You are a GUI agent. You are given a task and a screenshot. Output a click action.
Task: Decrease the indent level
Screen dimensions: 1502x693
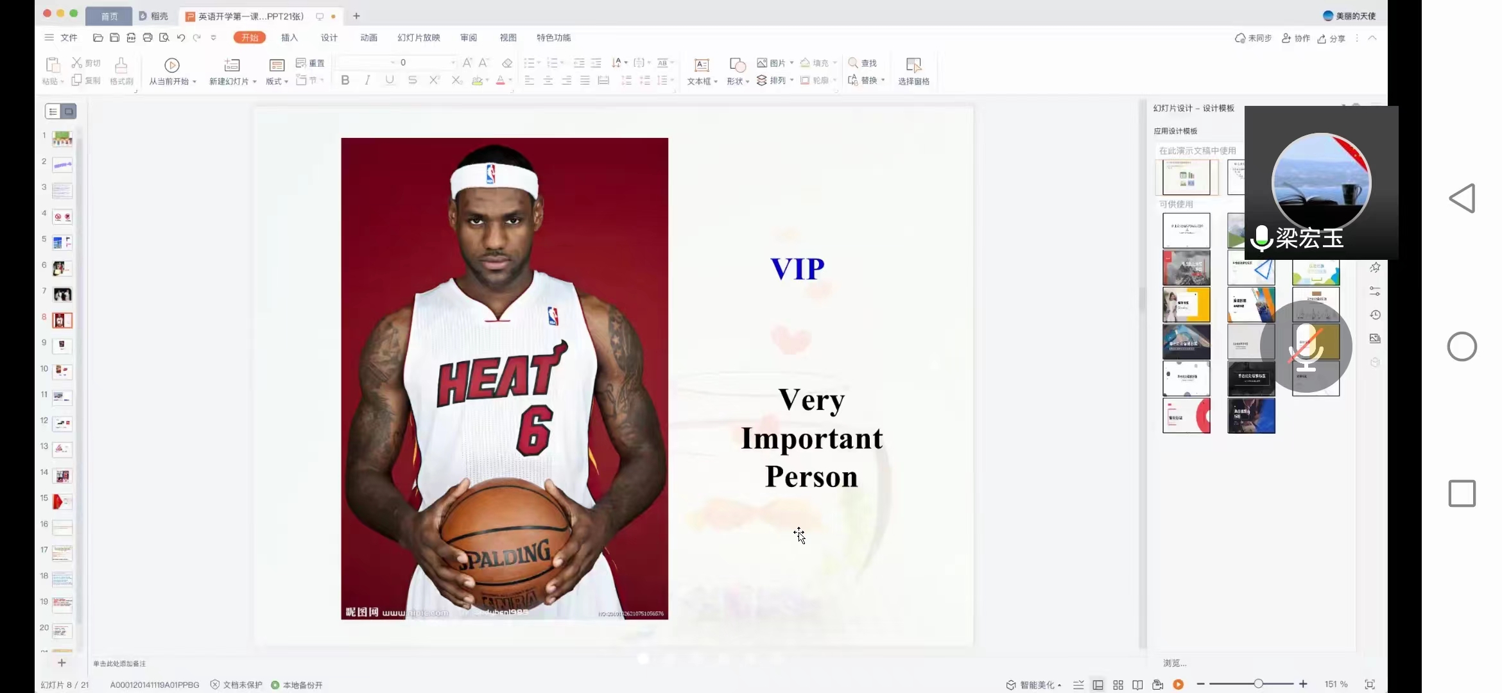[579, 63]
